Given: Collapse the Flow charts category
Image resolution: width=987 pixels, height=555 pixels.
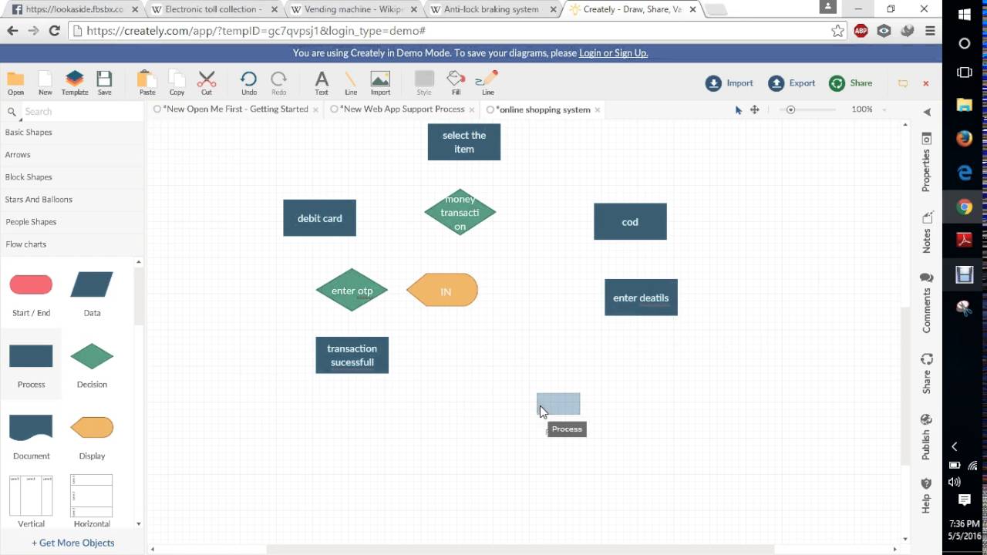Looking at the screenshot, I should 26,244.
